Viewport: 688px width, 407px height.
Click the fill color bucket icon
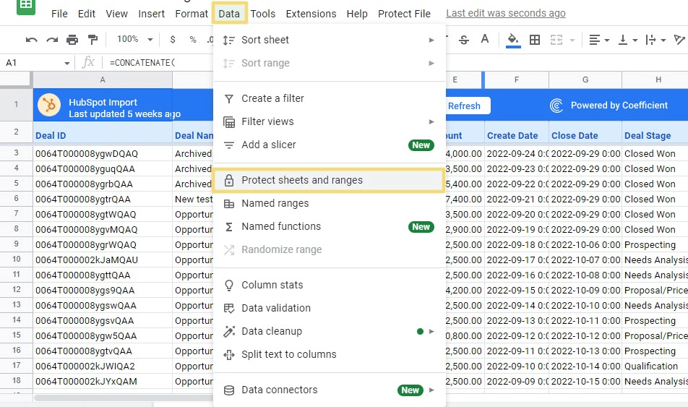(x=513, y=40)
